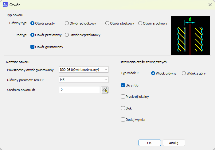
Task: Select Otwór środkowy option
Action: pos(140,23)
